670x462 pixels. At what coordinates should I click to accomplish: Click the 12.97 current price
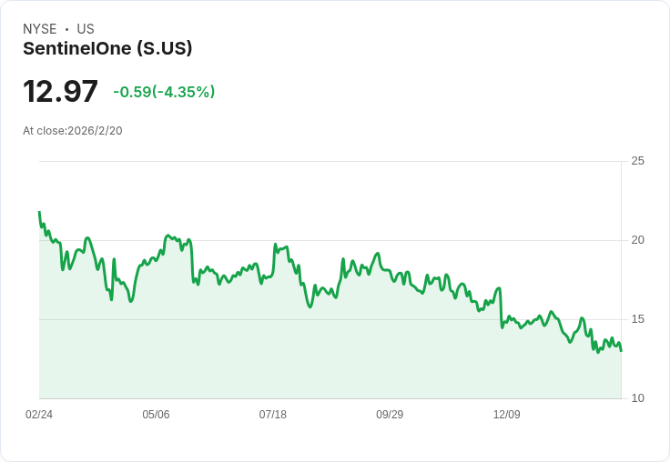click(x=60, y=92)
